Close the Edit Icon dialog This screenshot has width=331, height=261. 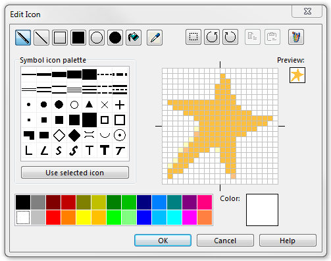coord(307,11)
